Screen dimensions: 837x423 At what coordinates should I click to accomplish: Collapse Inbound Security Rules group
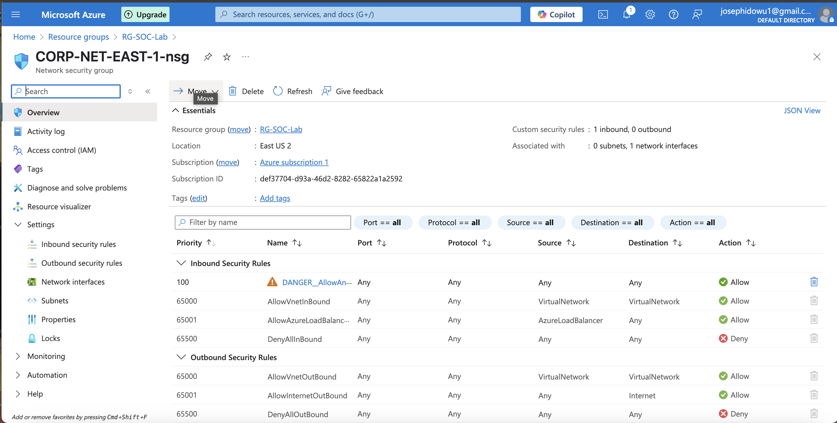(181, 263)
